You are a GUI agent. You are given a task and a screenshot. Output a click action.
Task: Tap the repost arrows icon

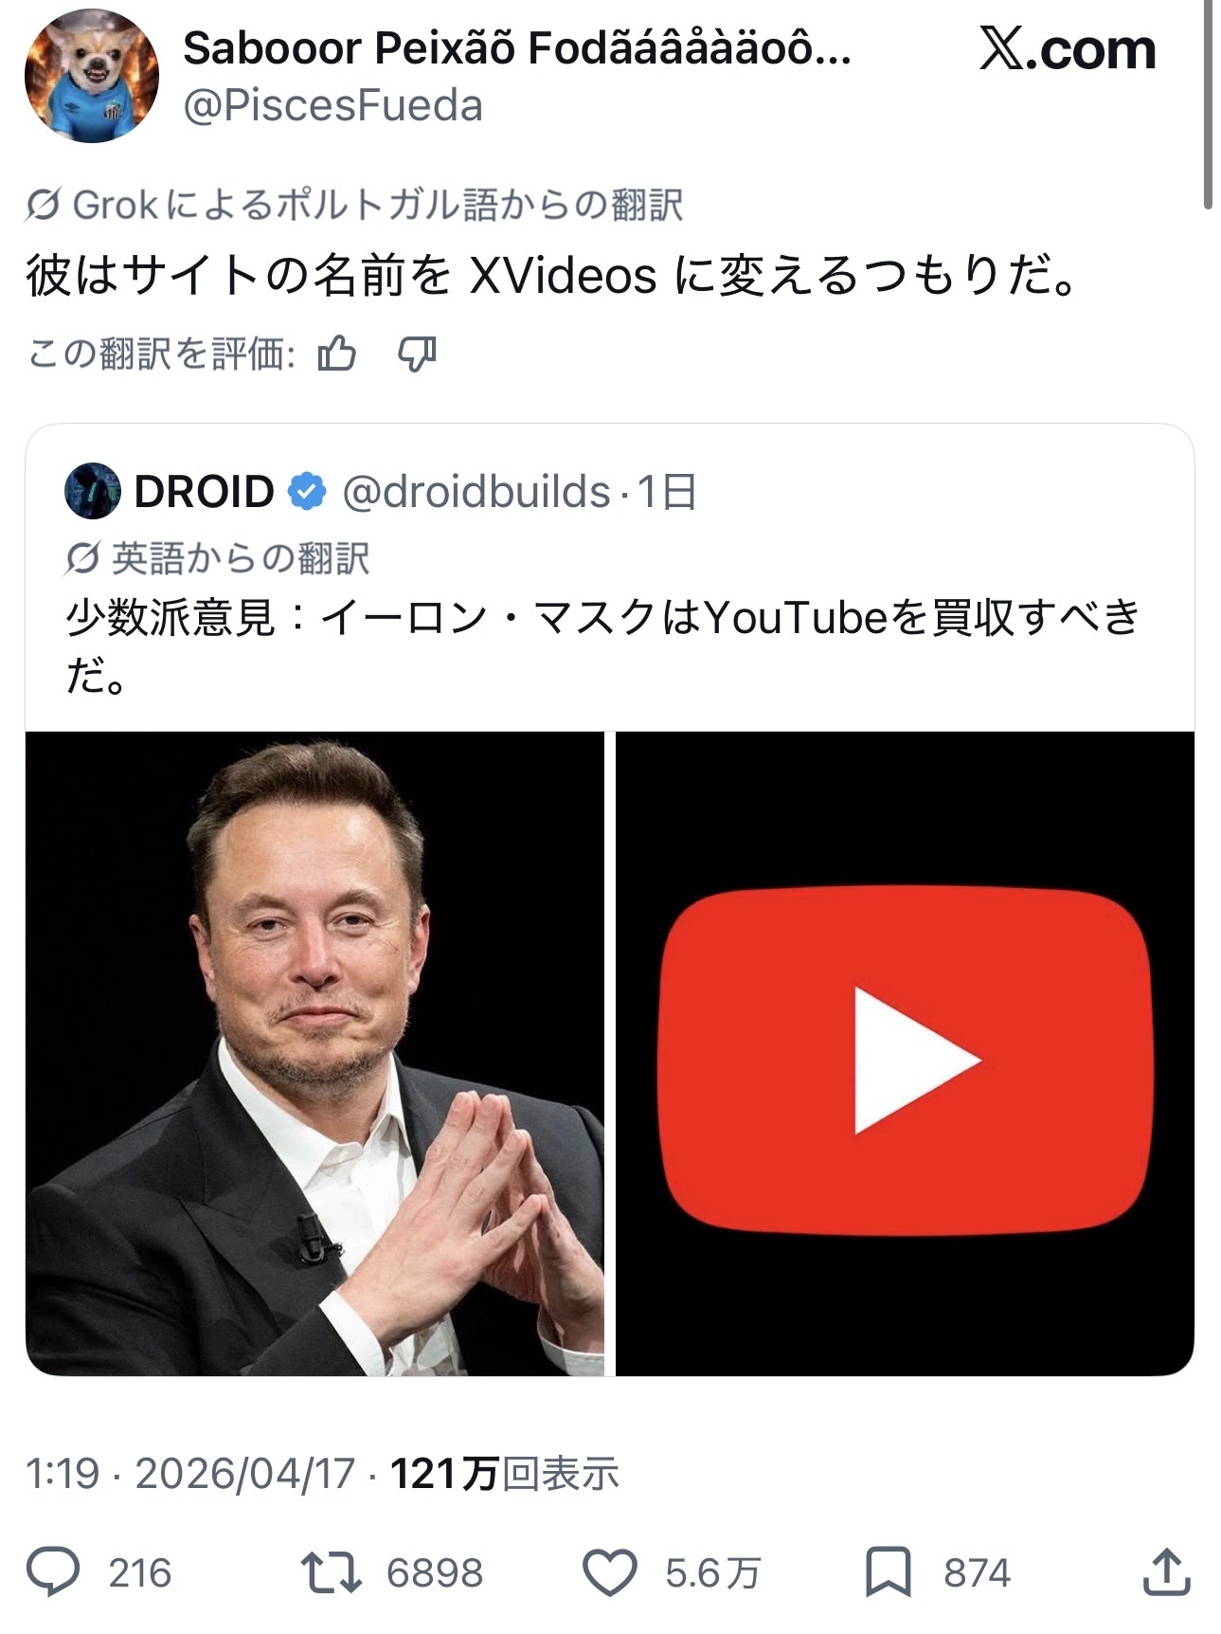point(331,1573)
